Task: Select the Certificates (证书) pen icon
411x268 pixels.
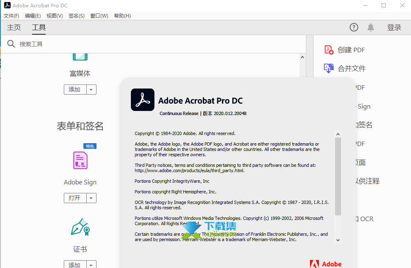Action: click(80, 227)
